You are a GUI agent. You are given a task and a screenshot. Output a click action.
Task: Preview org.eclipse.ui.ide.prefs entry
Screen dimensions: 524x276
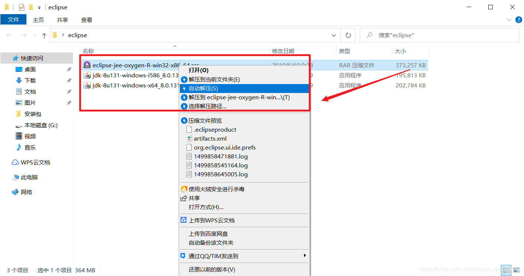(x=244, y=147)
